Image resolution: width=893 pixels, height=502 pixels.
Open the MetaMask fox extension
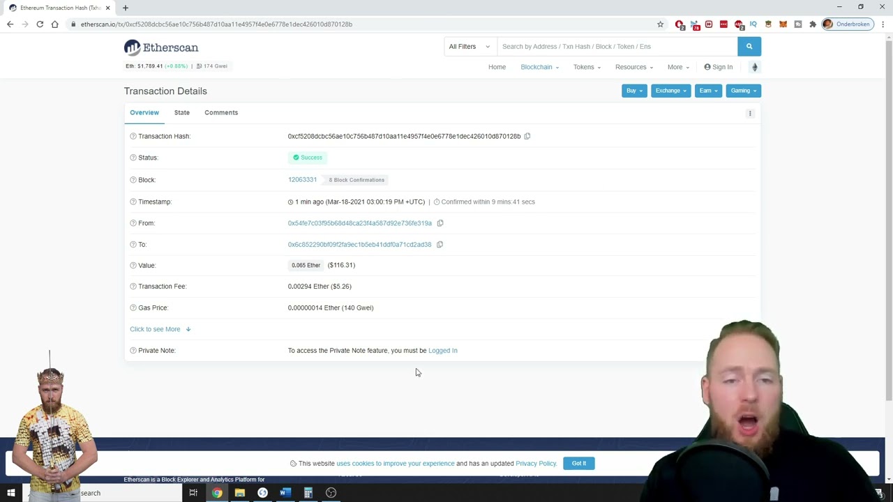(783, 24)
